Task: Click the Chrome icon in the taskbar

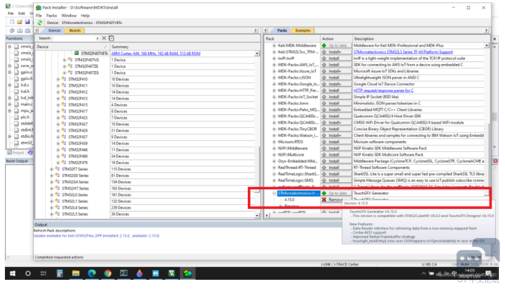Action: (107, 273)
